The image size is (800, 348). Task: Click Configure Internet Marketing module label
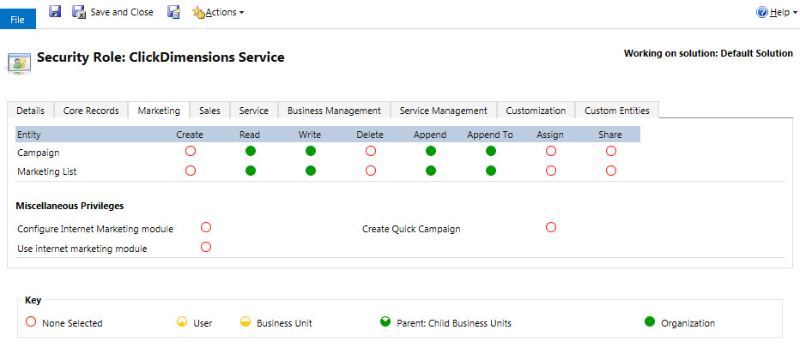click(95, 229)
